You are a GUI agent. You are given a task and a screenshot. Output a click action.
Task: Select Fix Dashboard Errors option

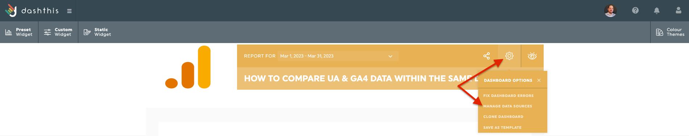point(508,96)
